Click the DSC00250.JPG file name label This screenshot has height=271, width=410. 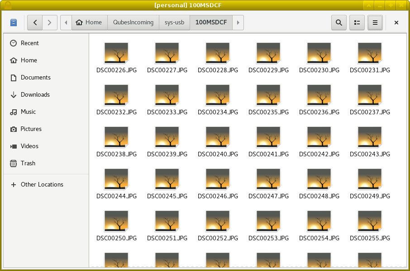click(x=116, y=238)
